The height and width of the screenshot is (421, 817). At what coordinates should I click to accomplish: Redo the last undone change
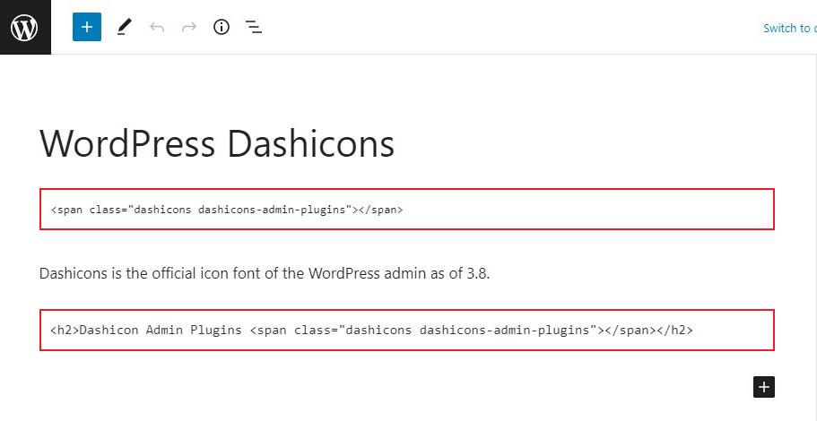189,27
